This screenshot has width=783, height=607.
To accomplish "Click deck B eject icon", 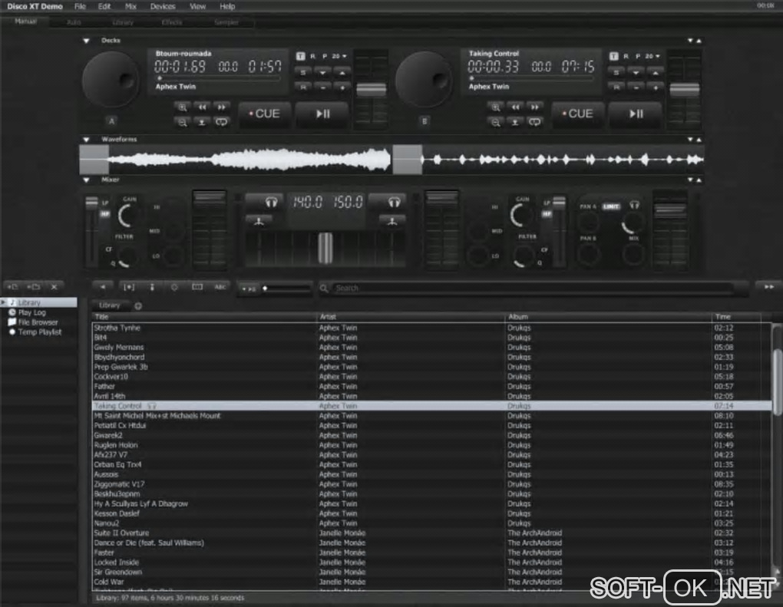I will (x=515, y=122).
